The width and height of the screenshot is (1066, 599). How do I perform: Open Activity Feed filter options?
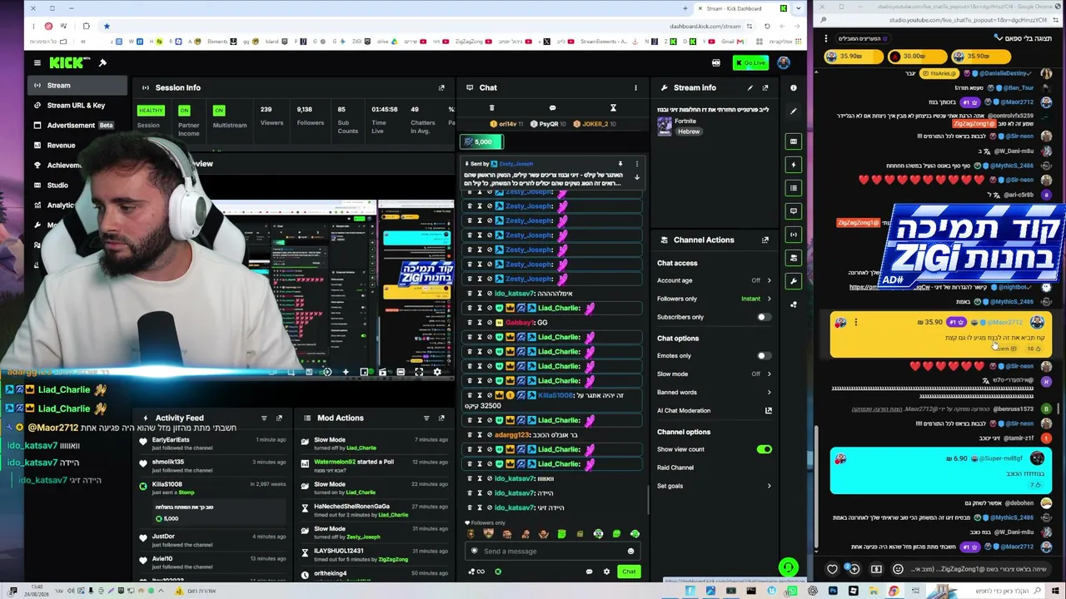point(264,418)
